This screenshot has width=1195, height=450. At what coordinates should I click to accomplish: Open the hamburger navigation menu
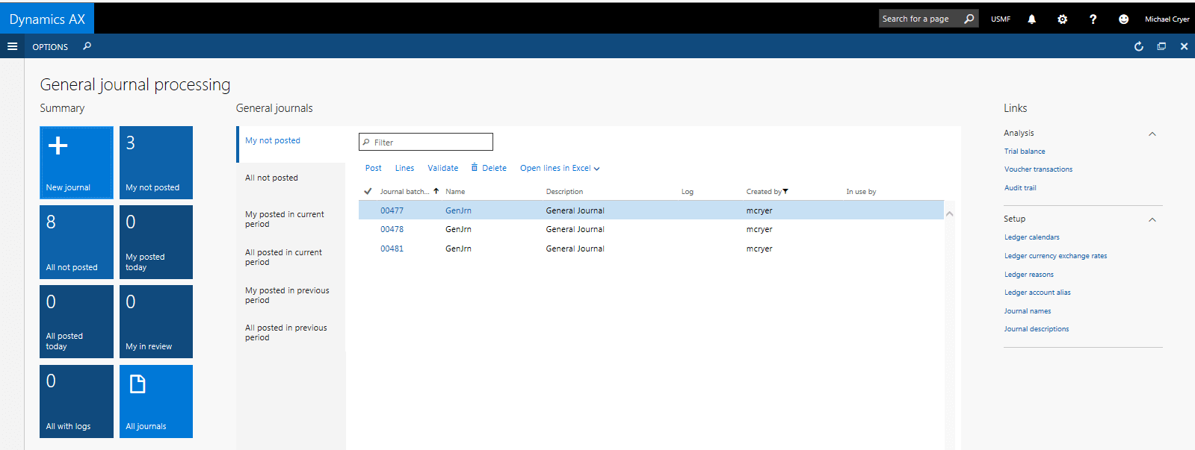coord(12,46)
